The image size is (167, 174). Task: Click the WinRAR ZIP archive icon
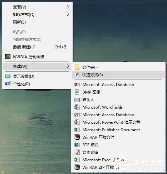77,167
